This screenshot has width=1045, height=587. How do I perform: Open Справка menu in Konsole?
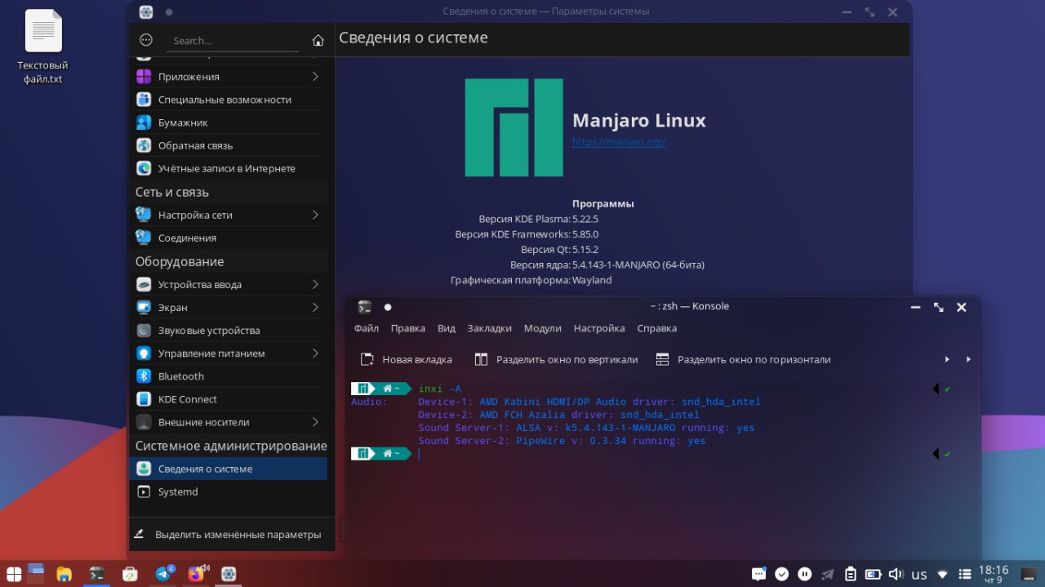click(656, 328)
